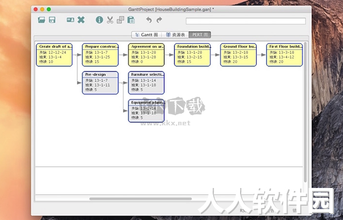Switch to the Gantt chart tab

[x=146, y=35]
